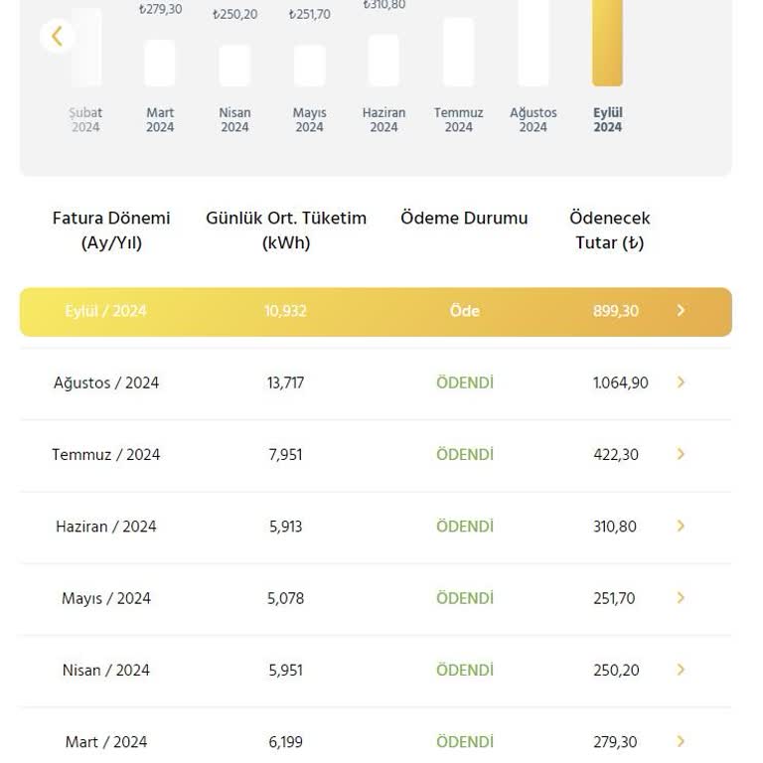Image resolution: width=763 pixels, height=763 pixels.
Task: Open Mayıs 2024 row chevron arrow
Action: coord(681,598)
